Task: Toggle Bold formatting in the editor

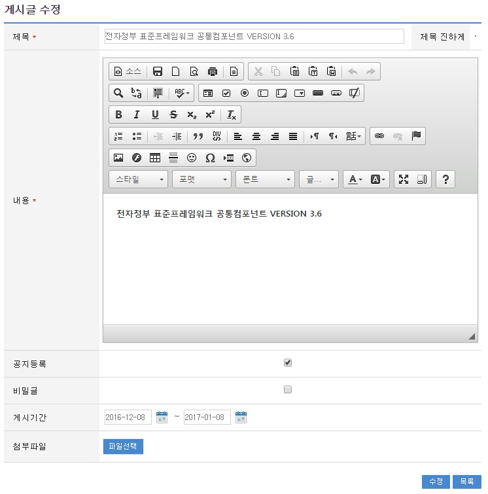Action: coord(118,115)
